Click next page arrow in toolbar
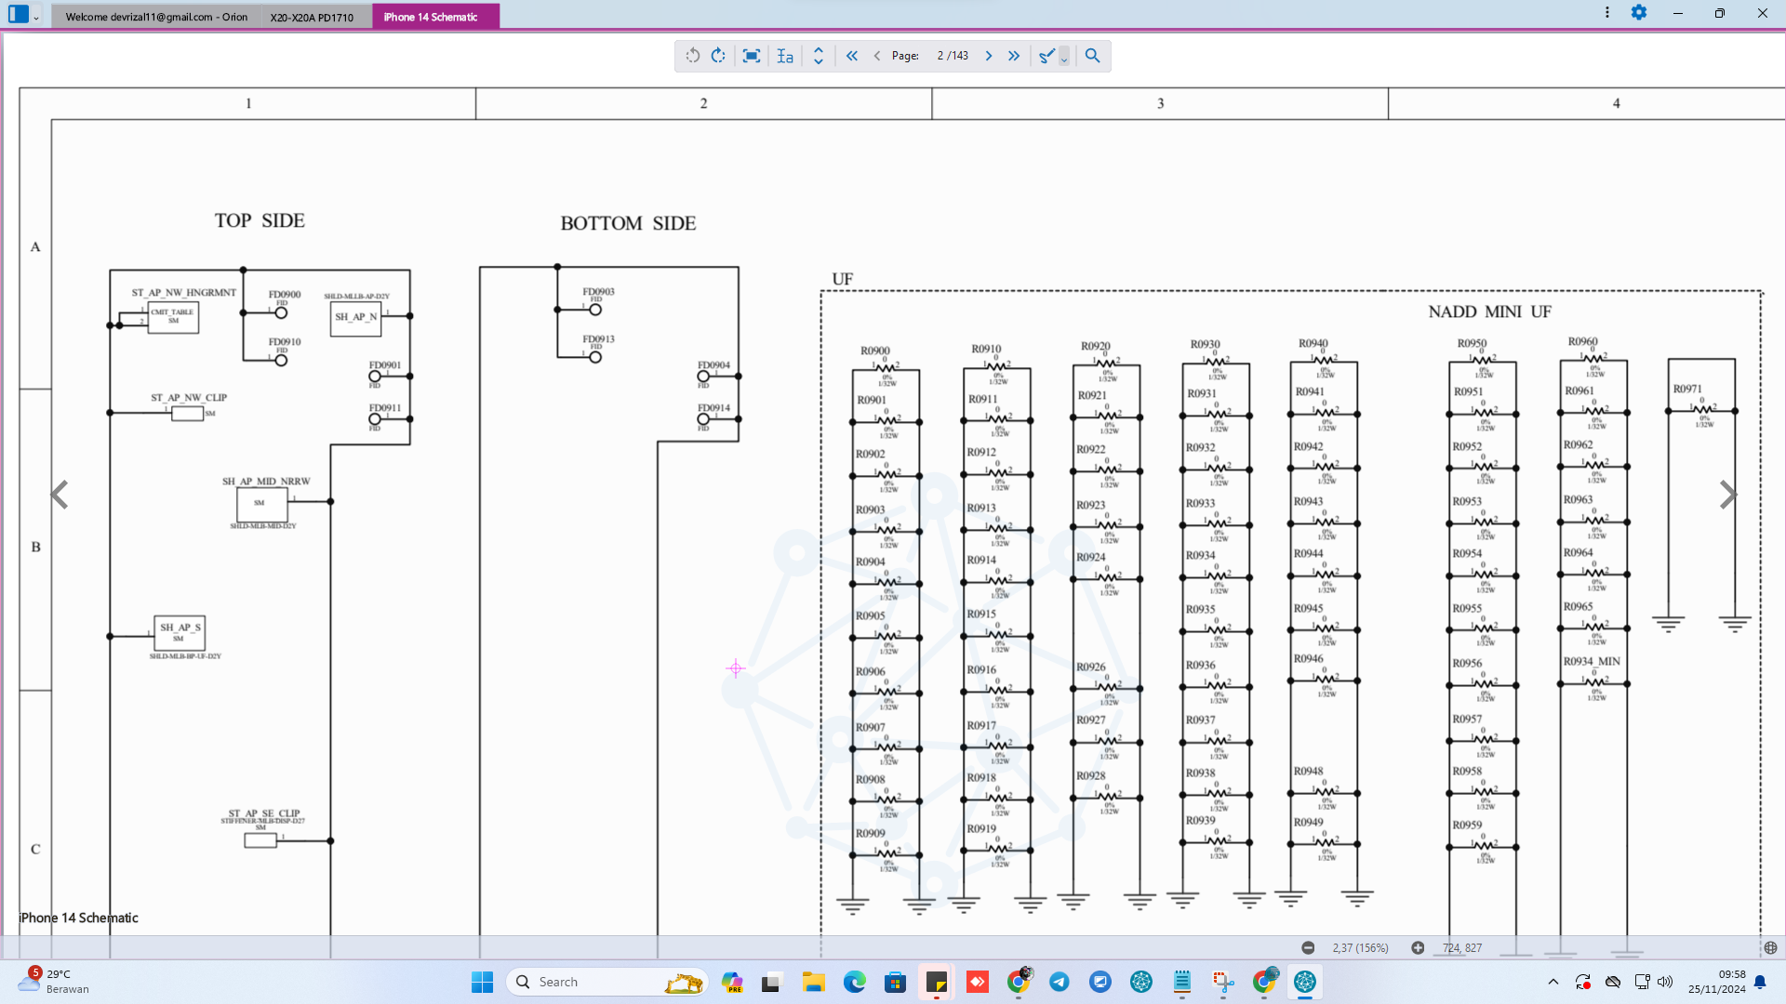1786x1004 pixels. point(989,56)
